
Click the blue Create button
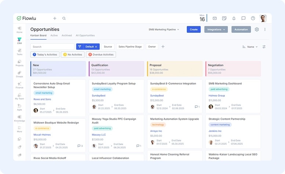[194, 29]
